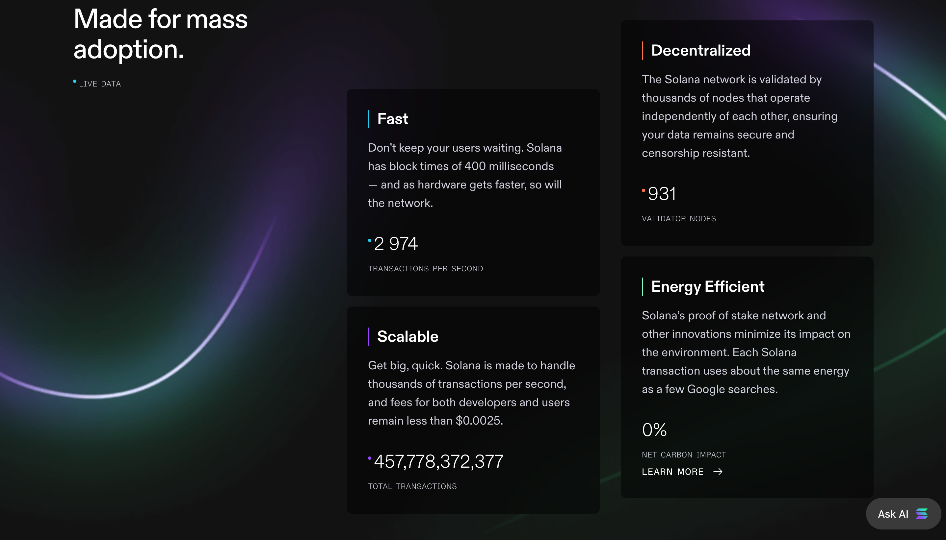Click the 931 validator nodes number
Screen dimensions: 946x540
[x=662, y=194]
